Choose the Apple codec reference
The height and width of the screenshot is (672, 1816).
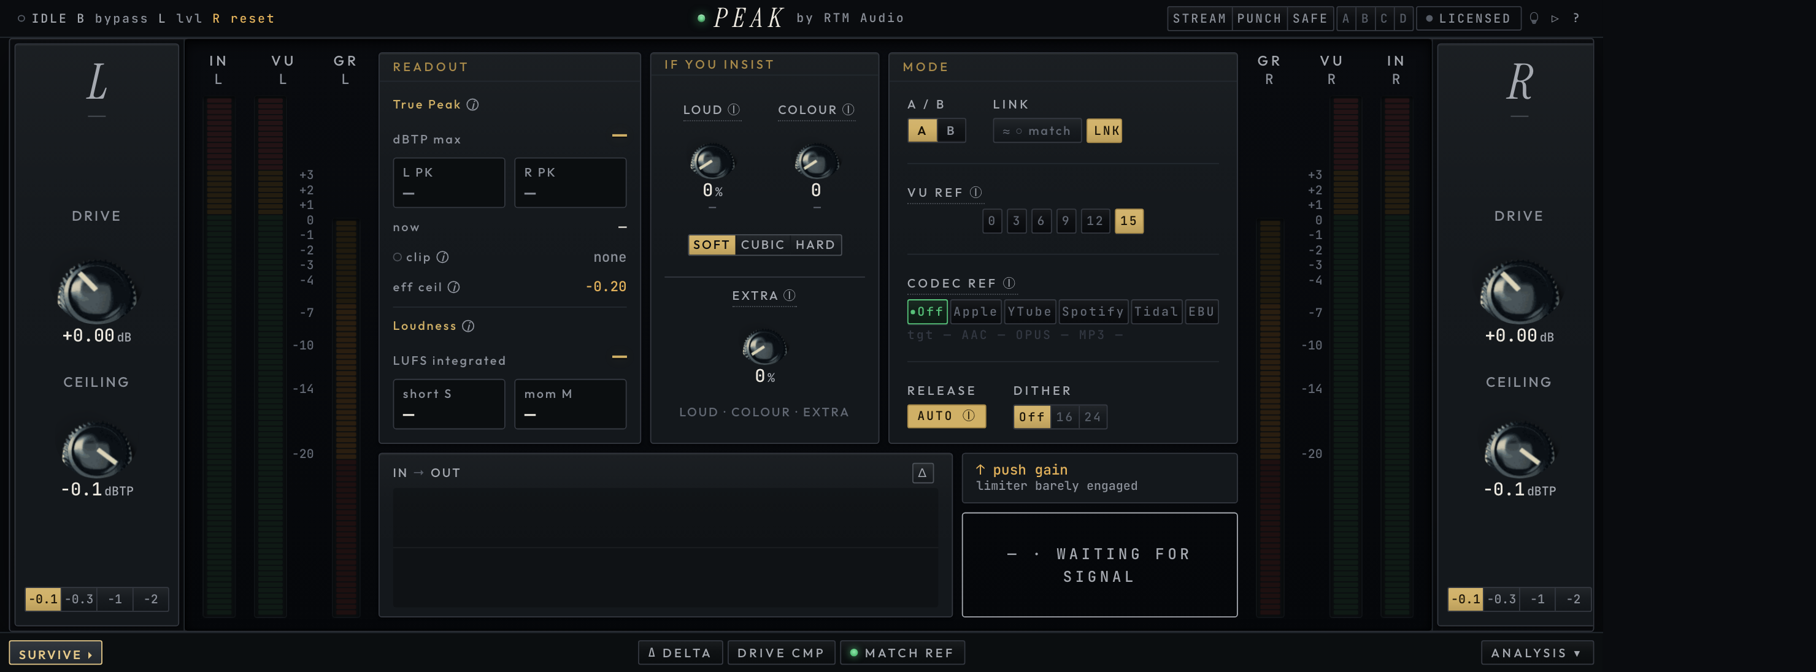tap(975, 311)
